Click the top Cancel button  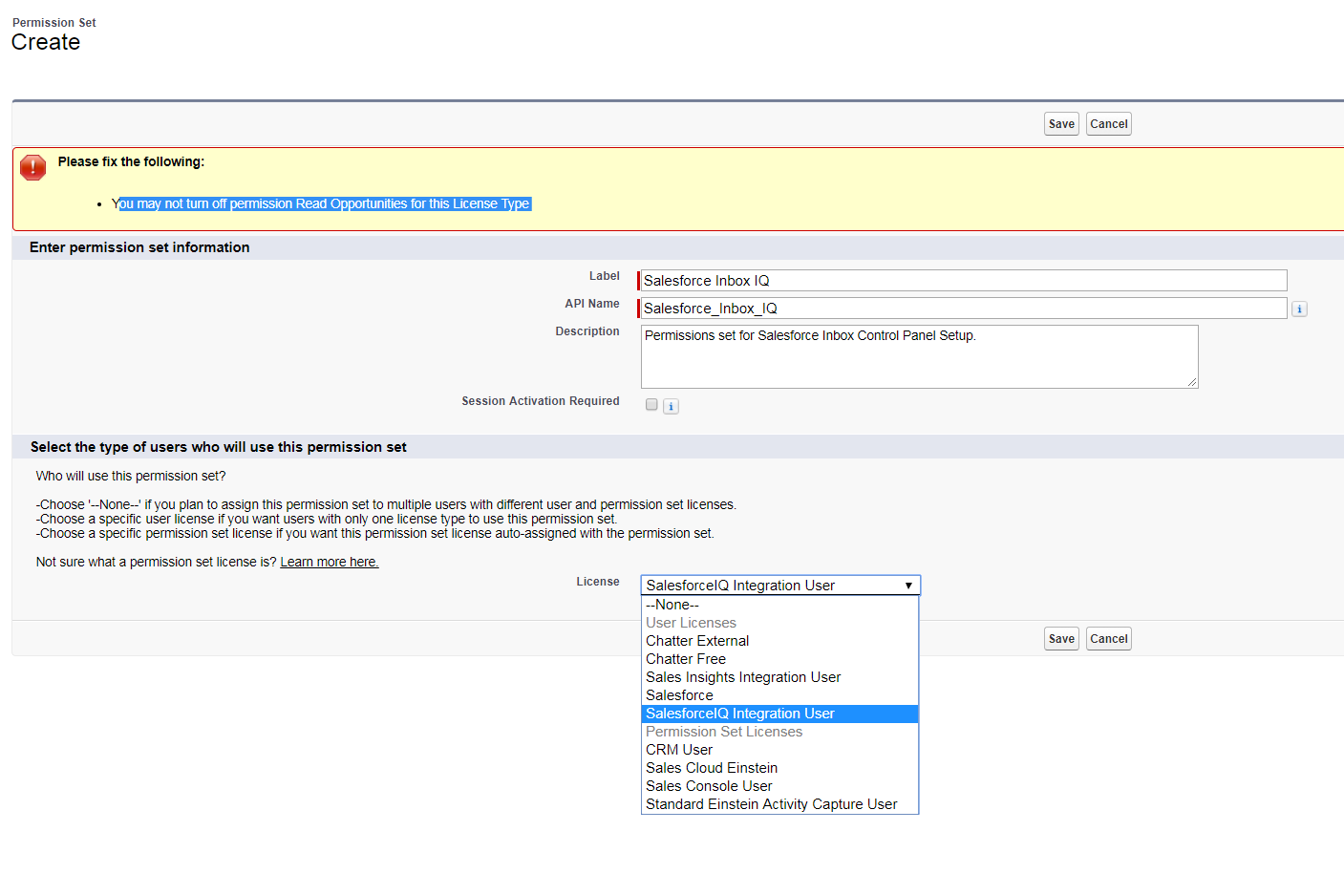1109,124
